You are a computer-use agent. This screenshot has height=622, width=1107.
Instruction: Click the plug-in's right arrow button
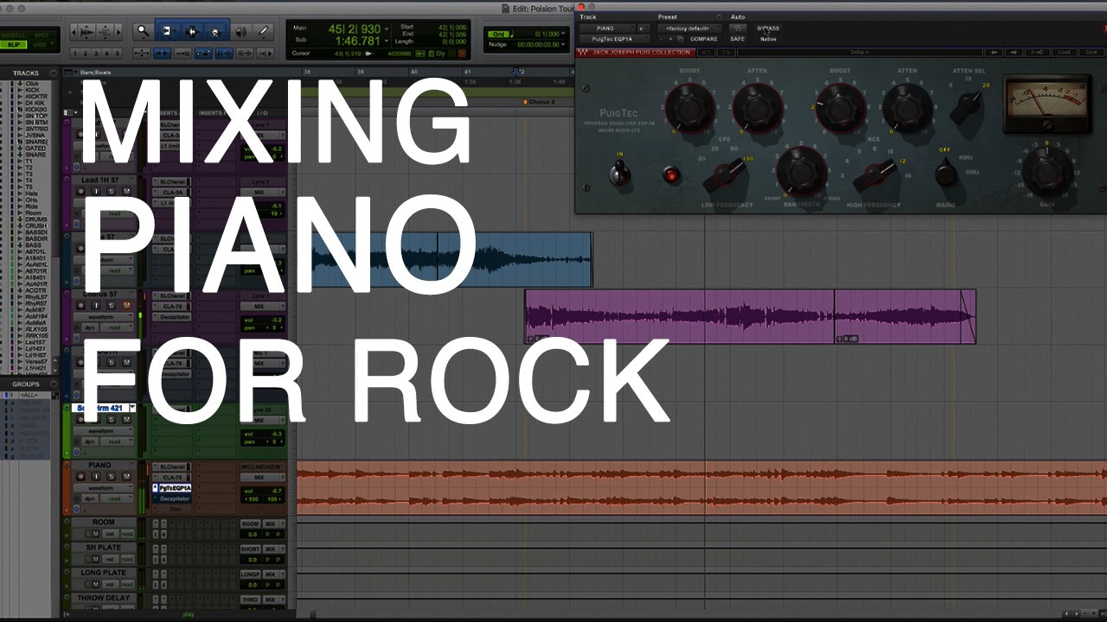coord(1014,53)
